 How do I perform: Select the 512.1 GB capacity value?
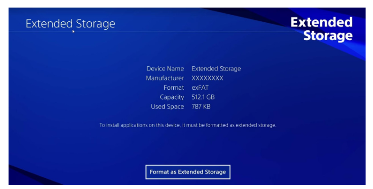pos(203,97)
